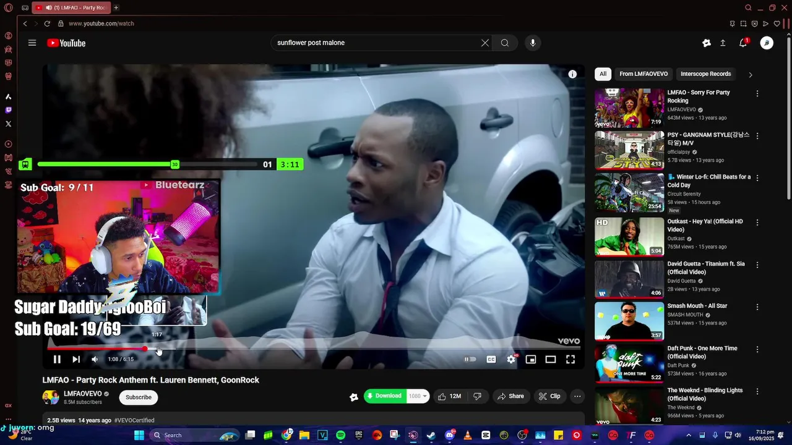Show more filter chips with arrow

pos(751,75)
